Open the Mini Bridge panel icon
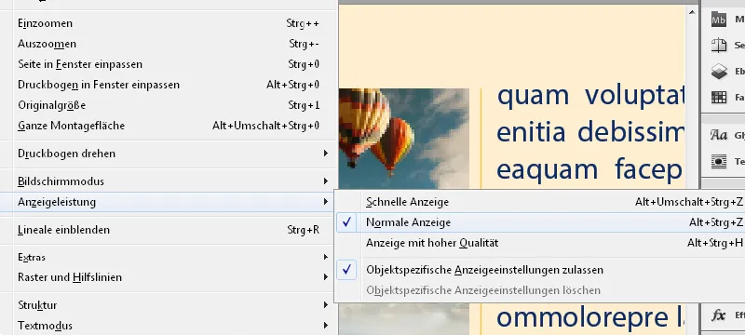 (718, 20)
